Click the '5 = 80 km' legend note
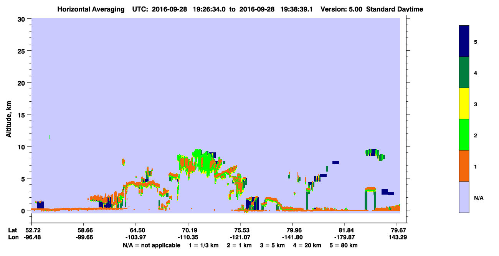This screenshot has width=499, height=256. coord(344,245)
